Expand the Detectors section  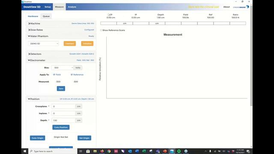[61, 54]
